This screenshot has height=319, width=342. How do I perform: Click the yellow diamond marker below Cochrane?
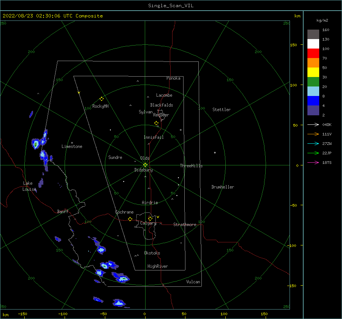coord(130,219)
